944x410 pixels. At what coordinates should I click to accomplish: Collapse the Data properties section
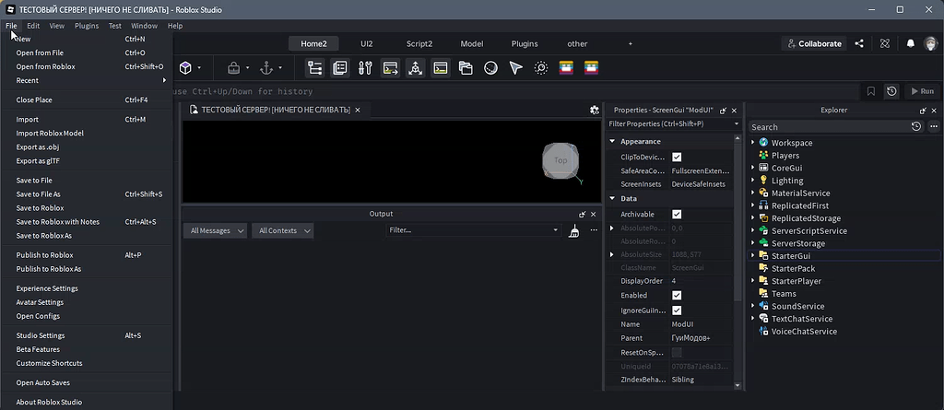click(612, 199)
